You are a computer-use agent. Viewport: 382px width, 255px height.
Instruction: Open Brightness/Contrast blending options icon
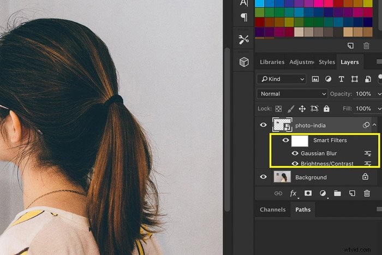pos(368,164)
